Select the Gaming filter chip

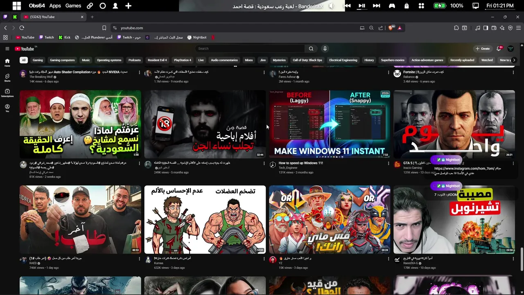pos(38,60)
